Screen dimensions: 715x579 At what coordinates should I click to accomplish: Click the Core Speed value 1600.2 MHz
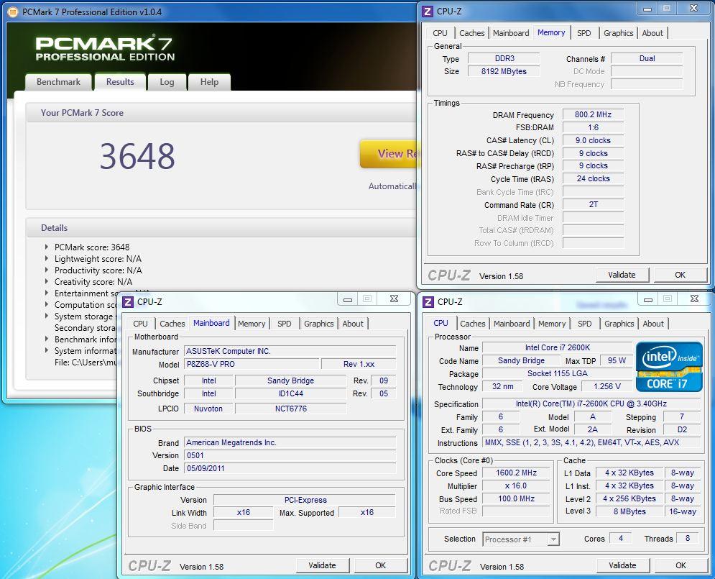(516, 473)
